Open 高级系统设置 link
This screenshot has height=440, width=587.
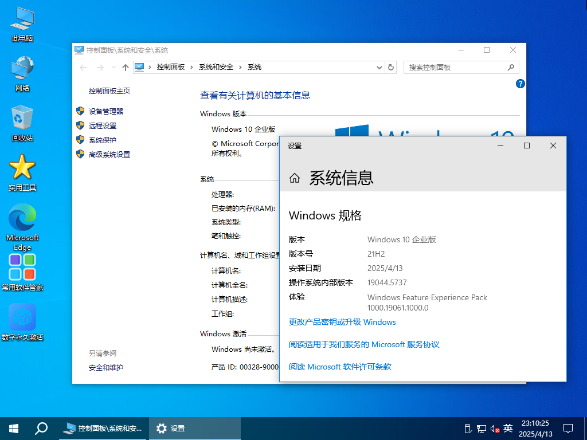109,155
